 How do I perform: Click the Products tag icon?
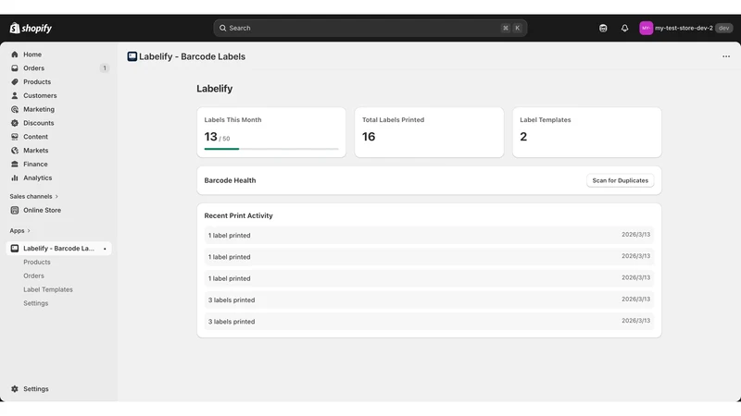coord(15,81)
